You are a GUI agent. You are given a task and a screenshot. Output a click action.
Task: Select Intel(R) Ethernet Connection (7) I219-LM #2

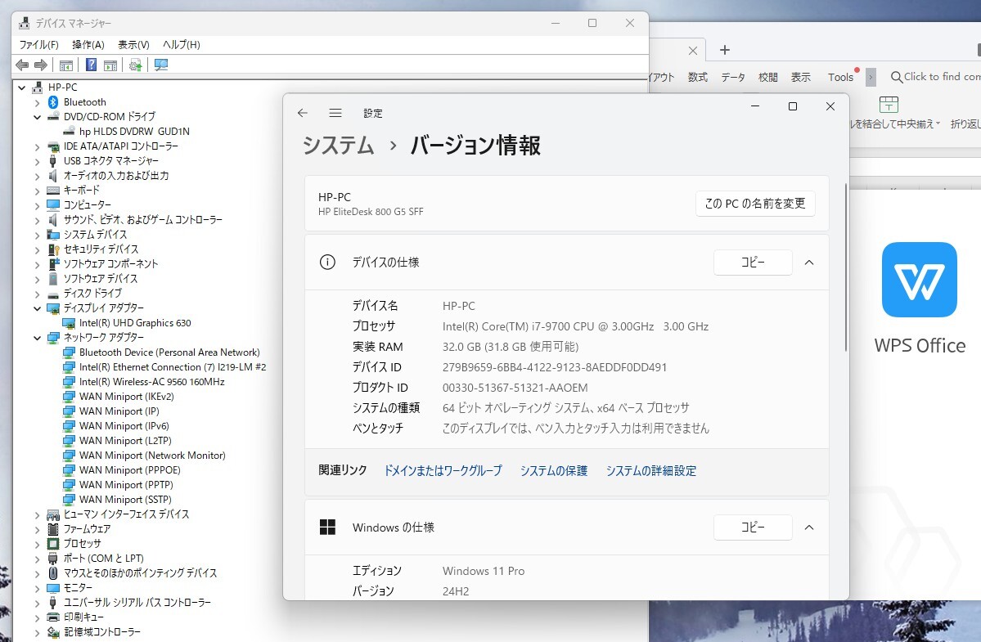click(173, 367)
